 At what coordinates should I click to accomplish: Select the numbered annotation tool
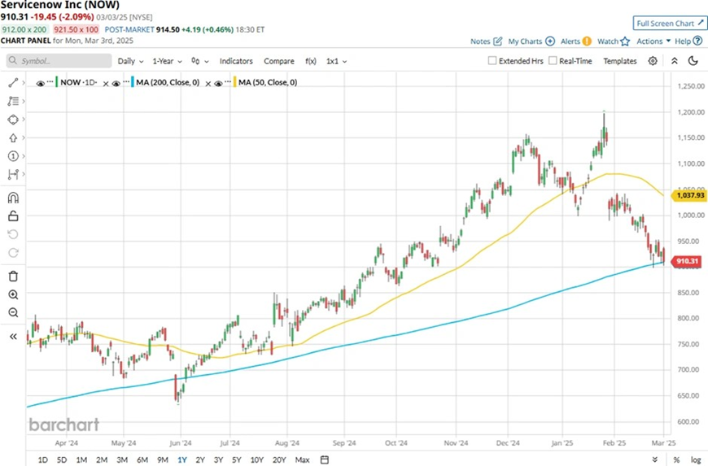13,156
